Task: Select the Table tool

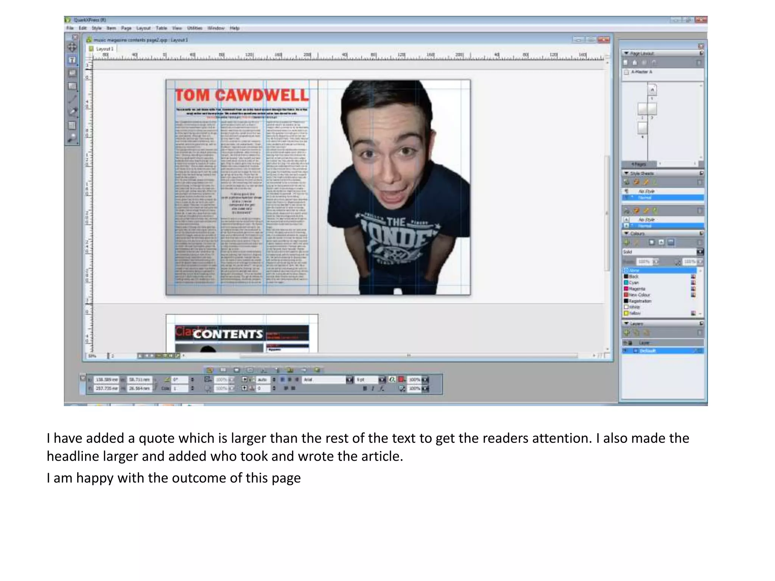Action: 72,125
